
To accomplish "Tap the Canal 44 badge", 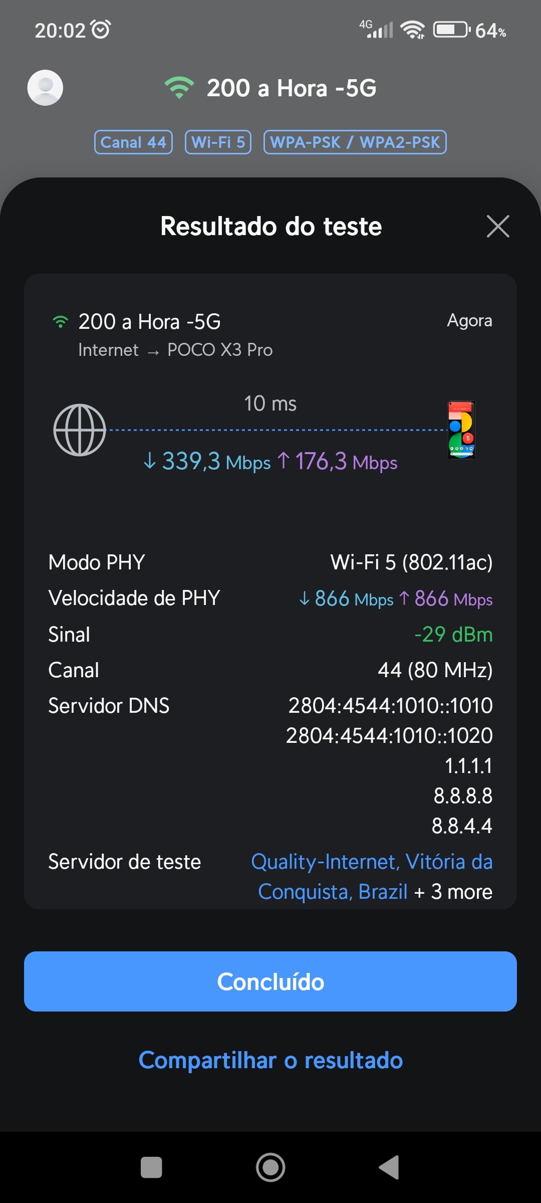I will click(133, 142).
